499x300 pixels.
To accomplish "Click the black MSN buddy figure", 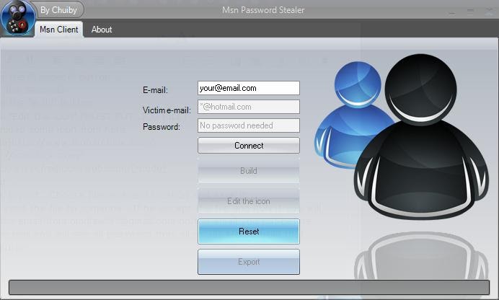I will tap(420, 137).
